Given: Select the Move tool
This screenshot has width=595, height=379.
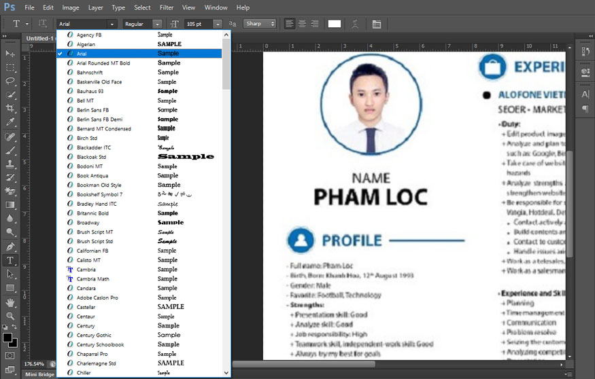Looking at the screenshot, I should pyautogui.click(x=10, y=54).
